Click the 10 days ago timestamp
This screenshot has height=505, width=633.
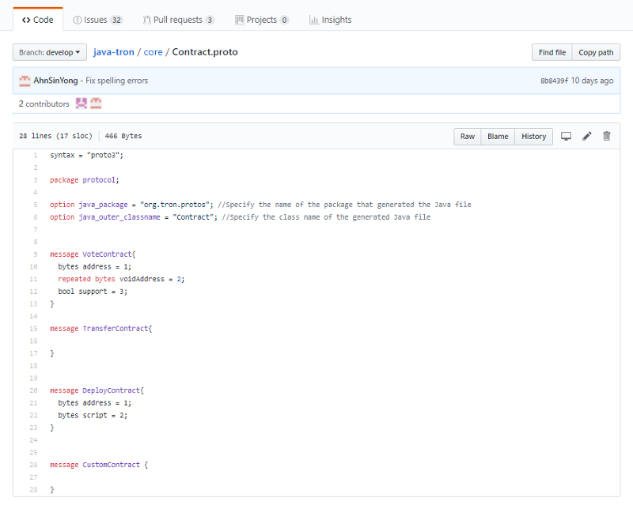pos(592,81)
